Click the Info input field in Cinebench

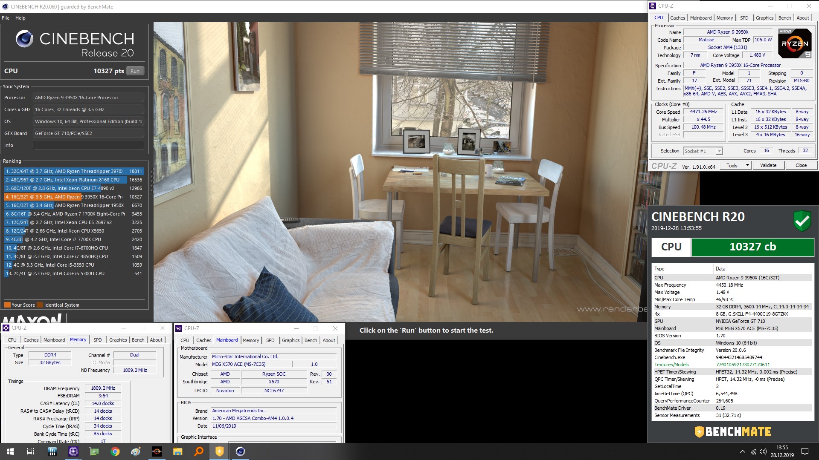coord(88,145)
